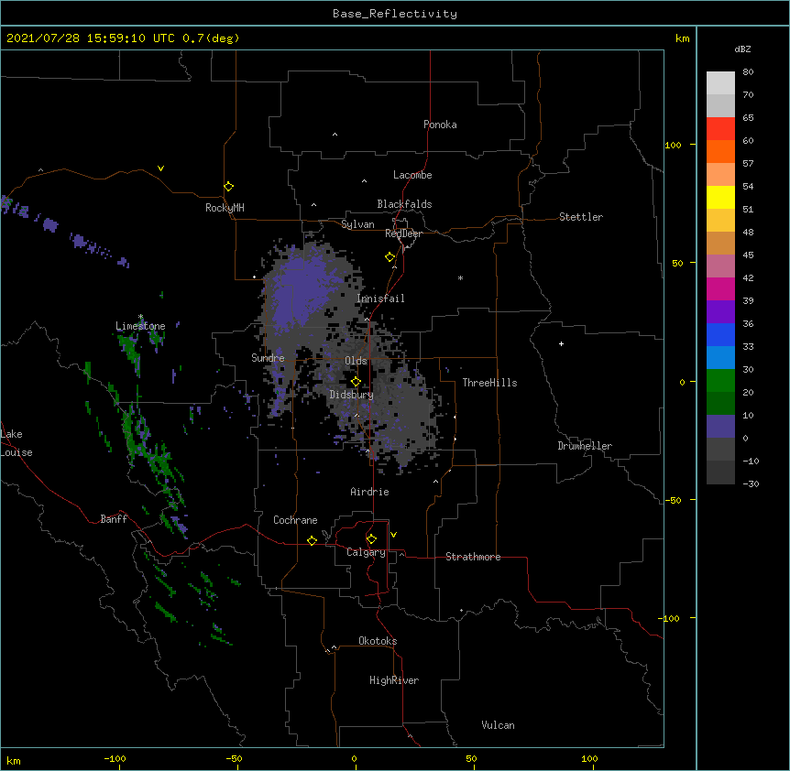The image size is (790, 771).
Task: Click the yellow diamond marker above RockyMH
Action: [229, 187]
